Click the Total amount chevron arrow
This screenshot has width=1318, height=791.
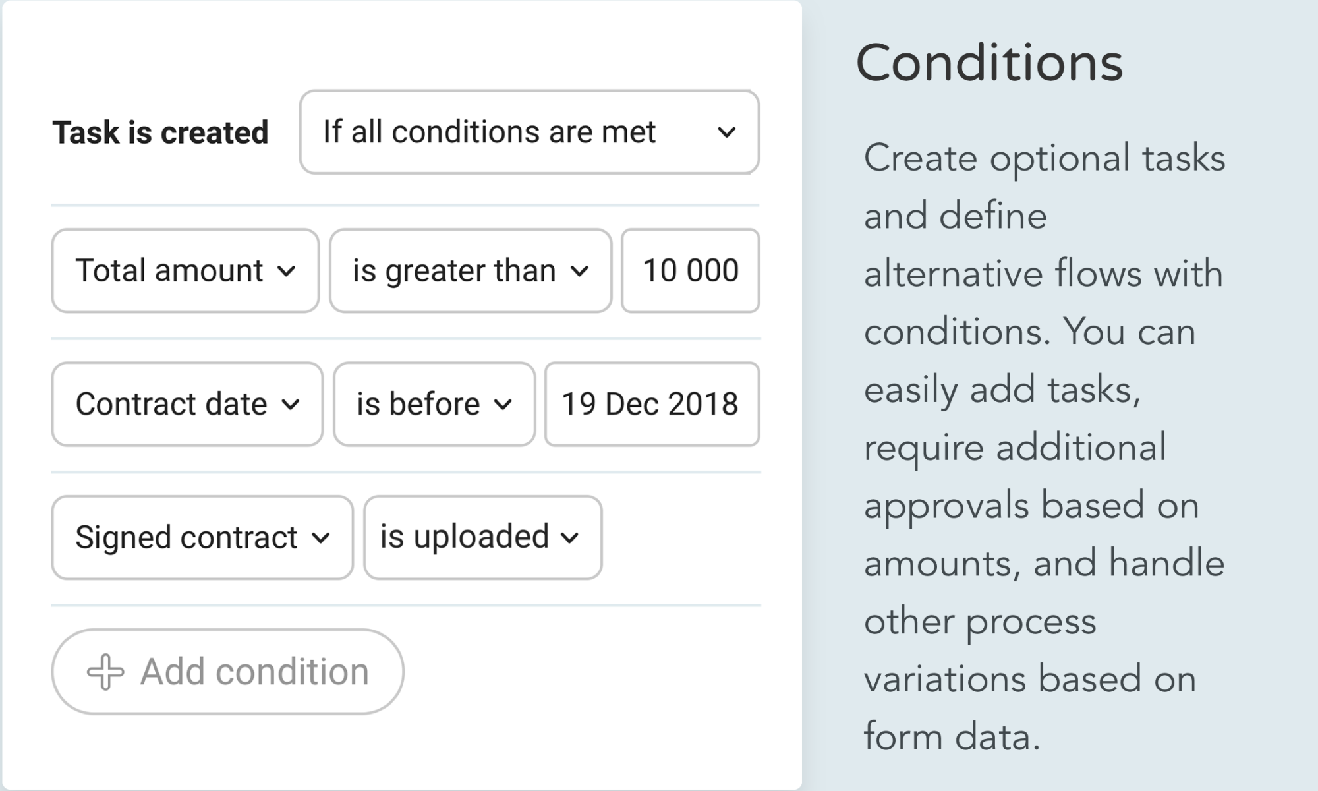tap(287, 271)
